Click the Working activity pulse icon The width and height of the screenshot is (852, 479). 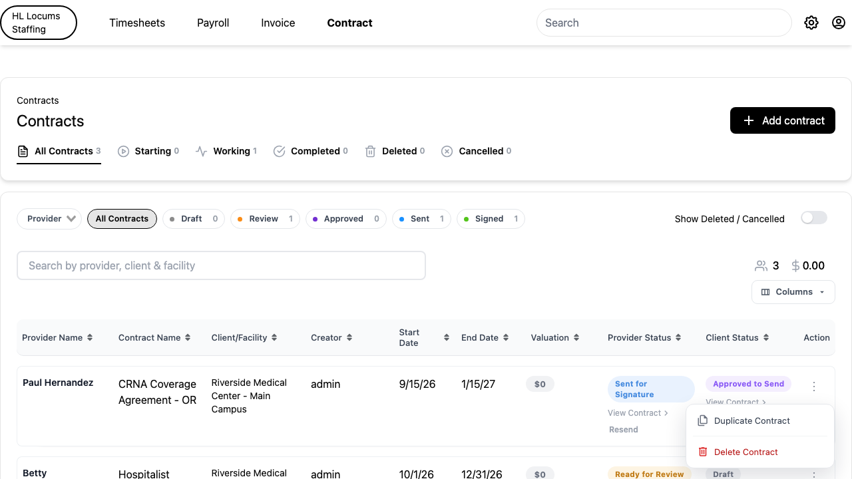(202, 151)
